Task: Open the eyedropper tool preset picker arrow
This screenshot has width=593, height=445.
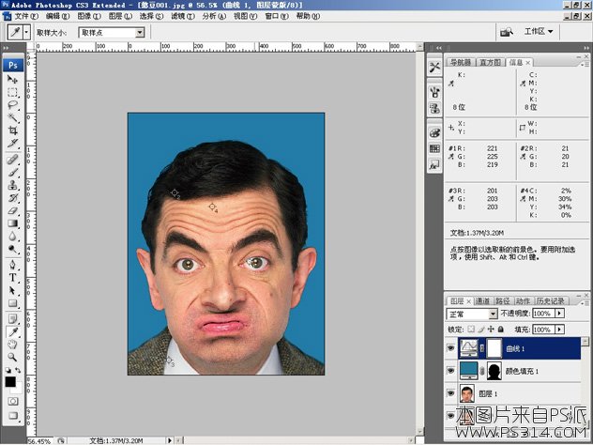Action: point(26,33)
